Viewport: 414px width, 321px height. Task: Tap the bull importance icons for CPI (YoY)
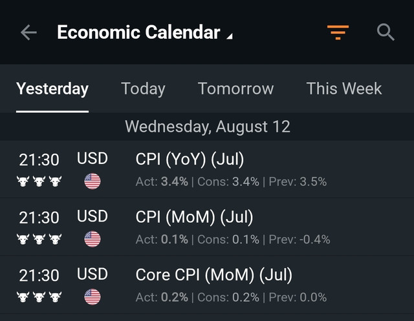coord(39,181)
